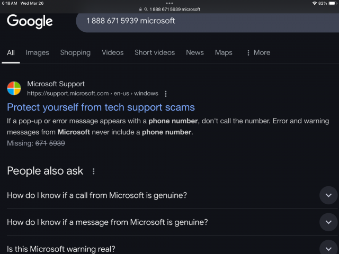Switch to the Images tab
This screenshot has width=339, height=254.
[x=38, y=52]
